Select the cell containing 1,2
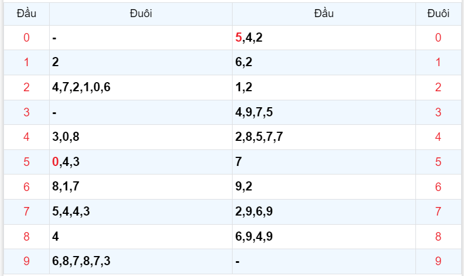The image size is (464, 276). click(243, 87)
